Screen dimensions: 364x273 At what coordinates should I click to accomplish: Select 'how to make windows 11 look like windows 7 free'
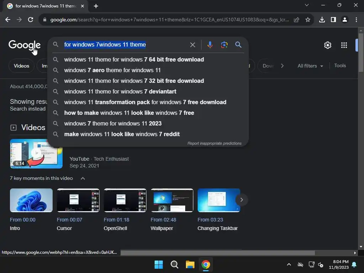click(148, 113)
